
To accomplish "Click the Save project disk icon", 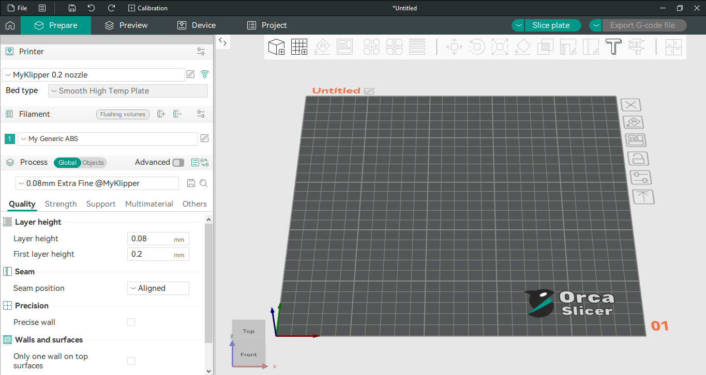I will coord(72,8).
